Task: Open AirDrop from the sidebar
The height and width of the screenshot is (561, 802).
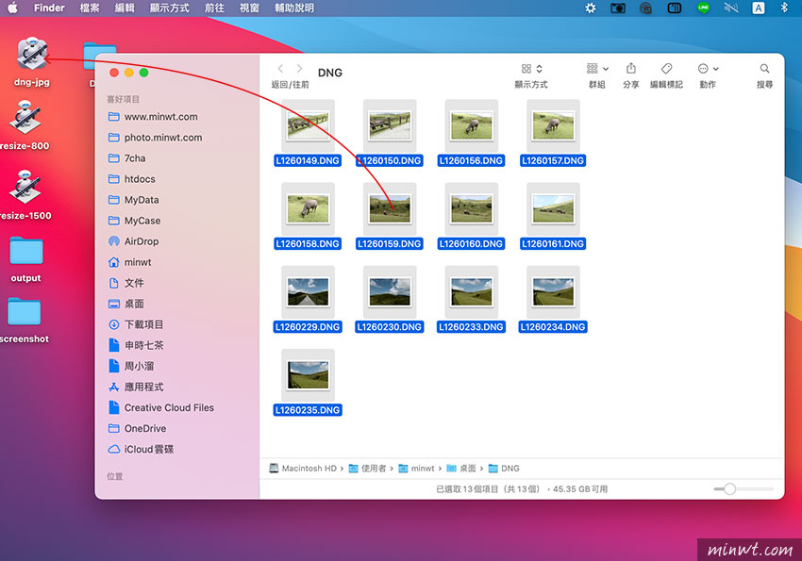Action: (133, 241)
